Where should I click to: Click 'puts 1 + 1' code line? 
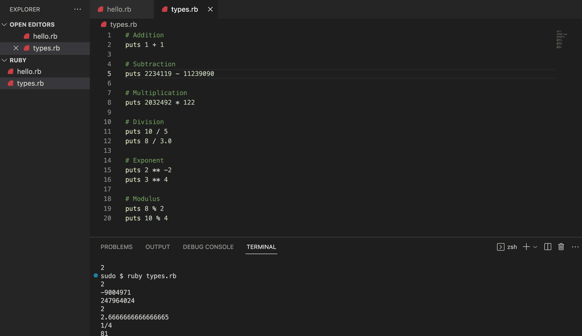tap(145, 45)
